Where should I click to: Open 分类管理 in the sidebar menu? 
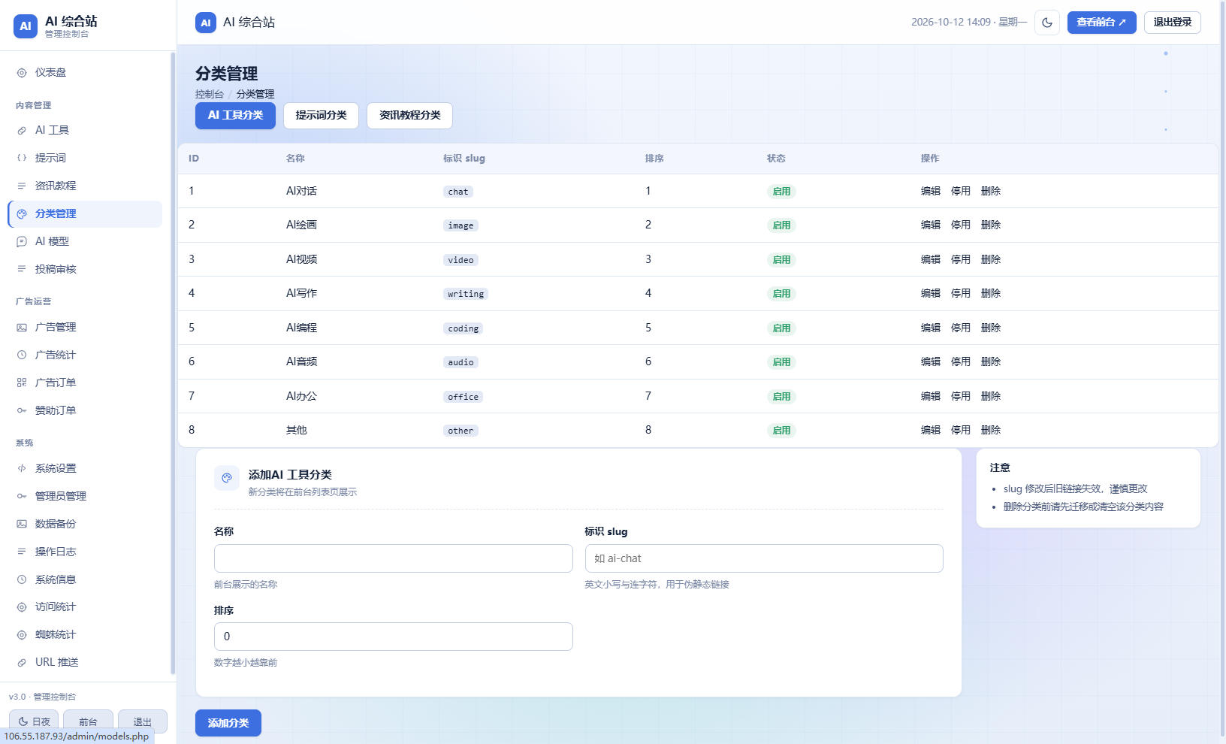[85, 214]
